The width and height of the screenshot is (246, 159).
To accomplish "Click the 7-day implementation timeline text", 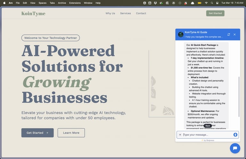I will (x=207, y=58).
